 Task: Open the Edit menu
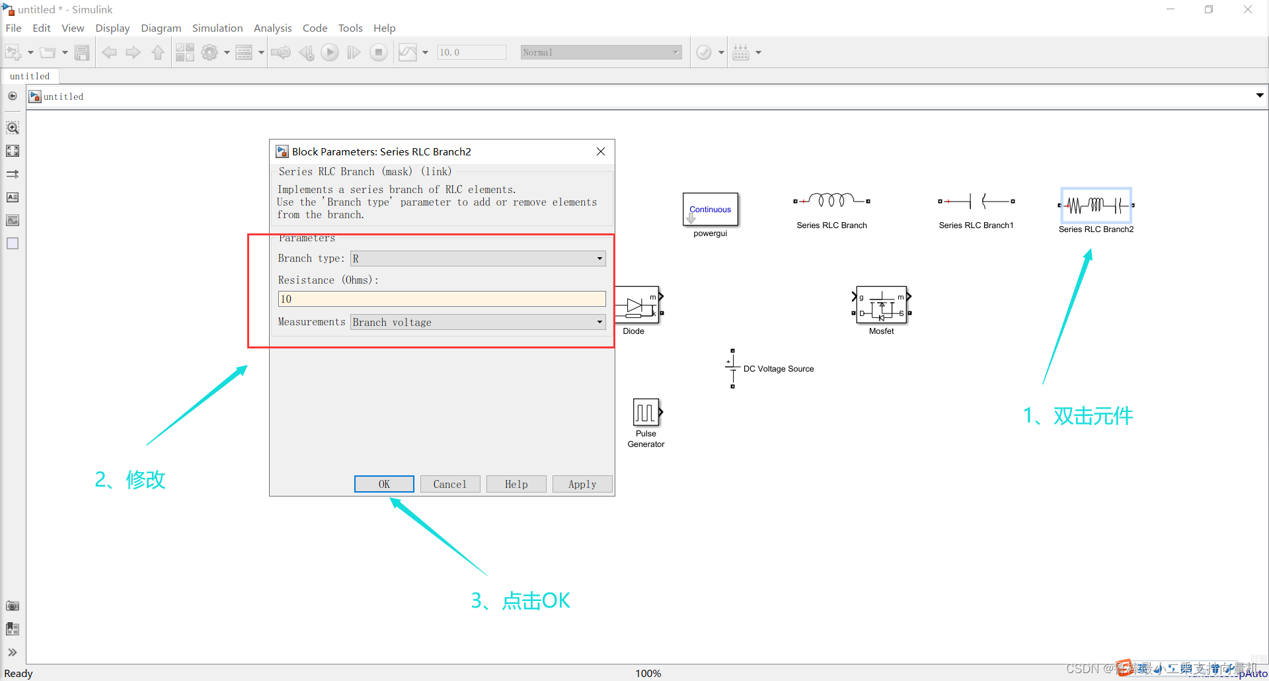tap(42, 28)
